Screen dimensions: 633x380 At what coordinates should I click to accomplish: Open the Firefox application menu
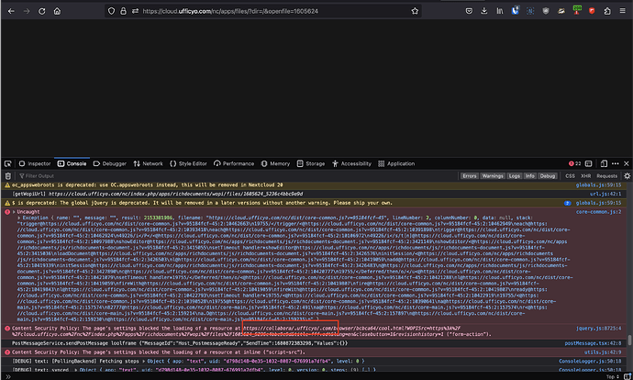coord(623,11)
